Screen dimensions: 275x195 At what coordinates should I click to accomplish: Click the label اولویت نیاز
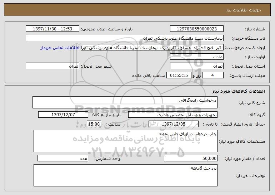click(255, 57)
